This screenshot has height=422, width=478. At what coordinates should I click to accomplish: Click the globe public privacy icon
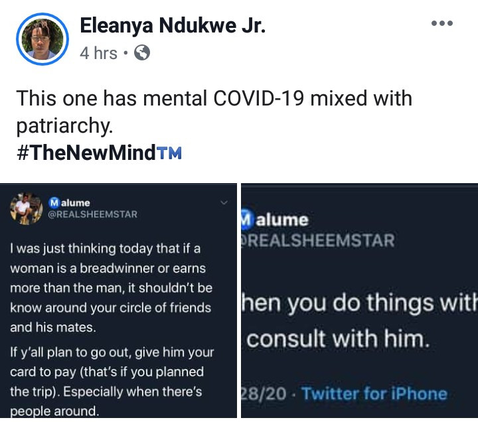point(142,52)
